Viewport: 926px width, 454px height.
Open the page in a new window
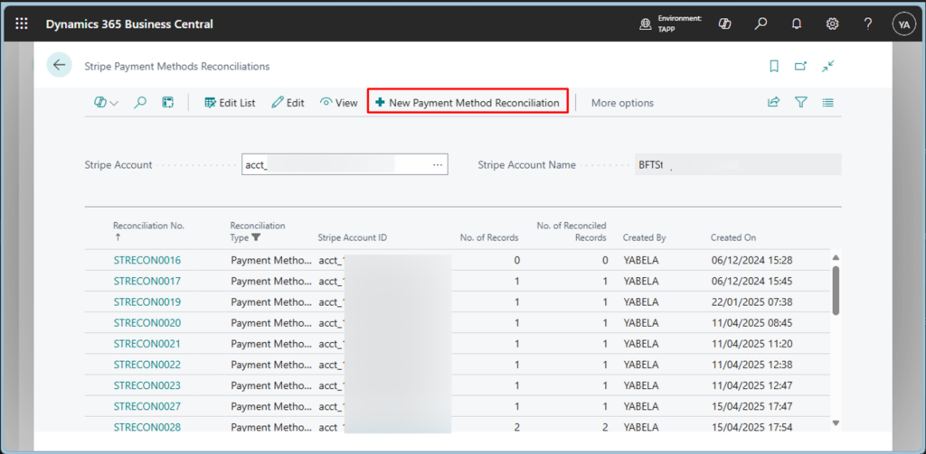[800, 67]
